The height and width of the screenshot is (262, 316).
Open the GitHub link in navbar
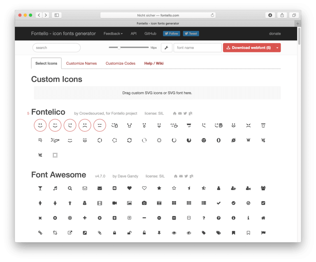pos(150,33)
